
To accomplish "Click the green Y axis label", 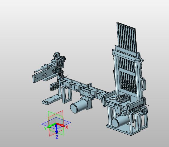I will (45, 128).
